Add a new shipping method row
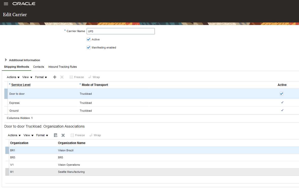Viewport: 299px width, 191px height. 55,77
